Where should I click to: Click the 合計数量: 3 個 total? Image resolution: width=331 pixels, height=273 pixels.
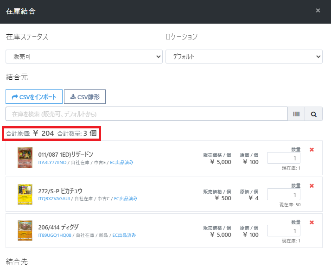(x=77, y=133)
